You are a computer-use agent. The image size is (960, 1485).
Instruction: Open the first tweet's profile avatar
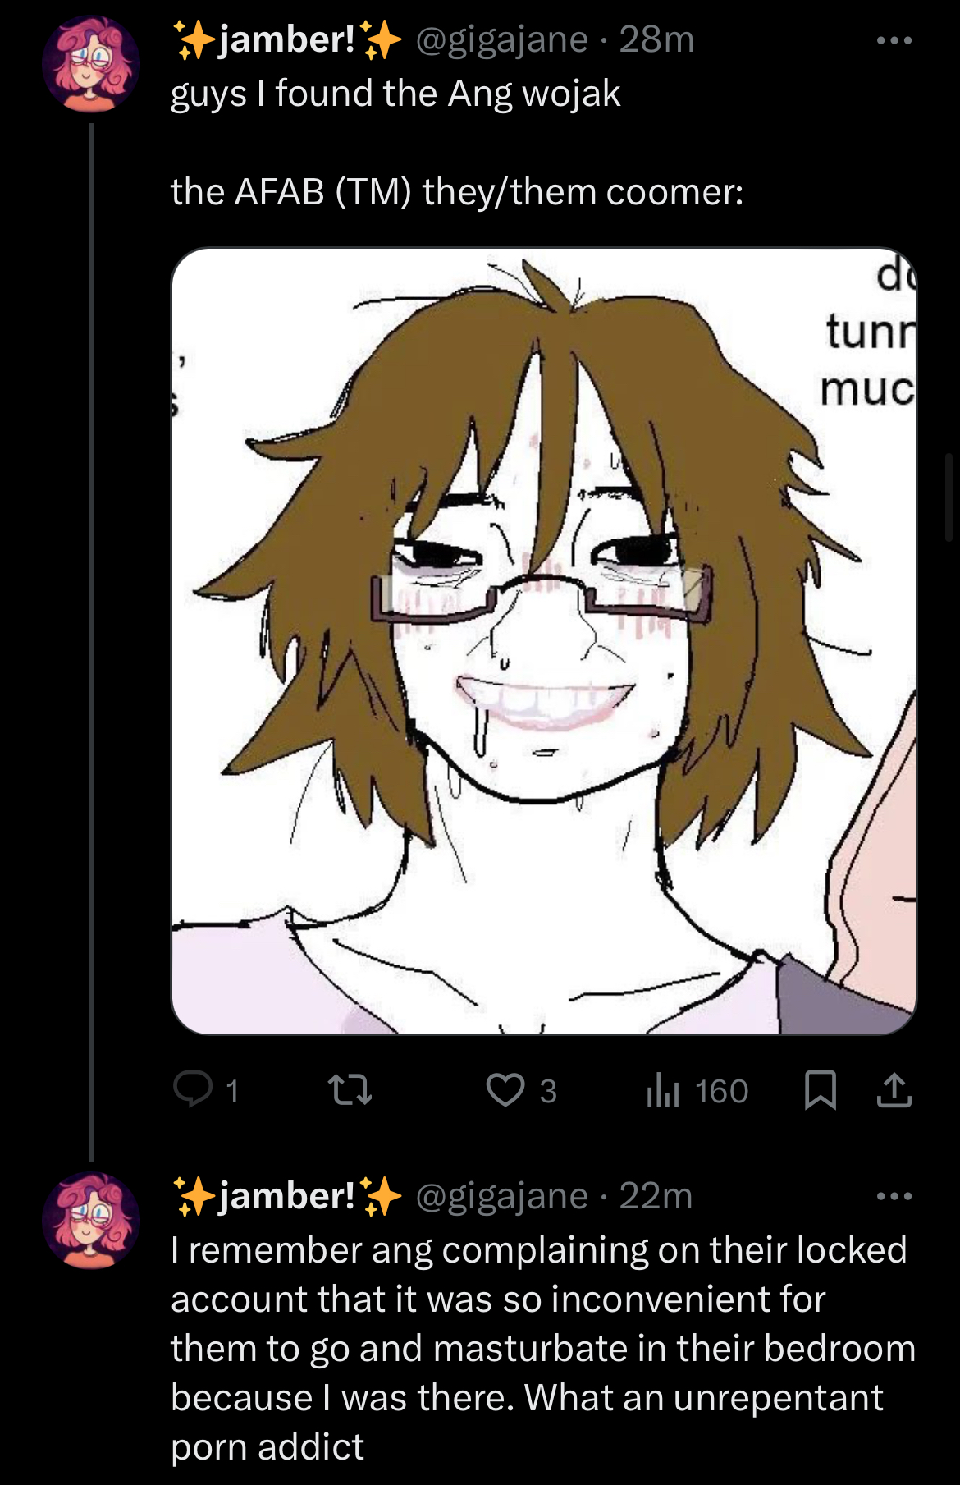point(91,64)
